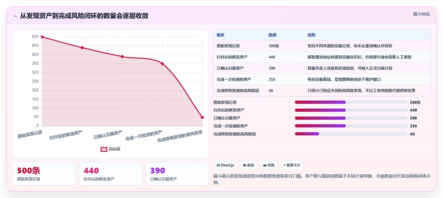443x198 pixels.
Task: Click the footer note starting 漏斗展示的是
Action: (x=322, y=179)
